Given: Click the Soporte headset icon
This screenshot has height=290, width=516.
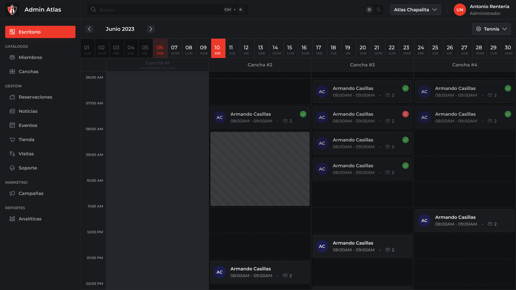Looking at the screenshot, I should click(x=12, y=168).
